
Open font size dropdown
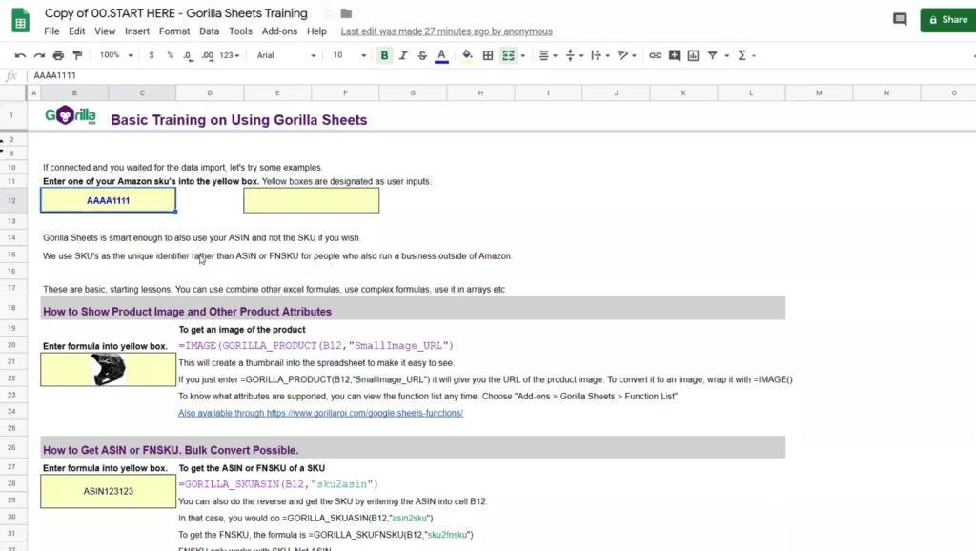[349, 55]
